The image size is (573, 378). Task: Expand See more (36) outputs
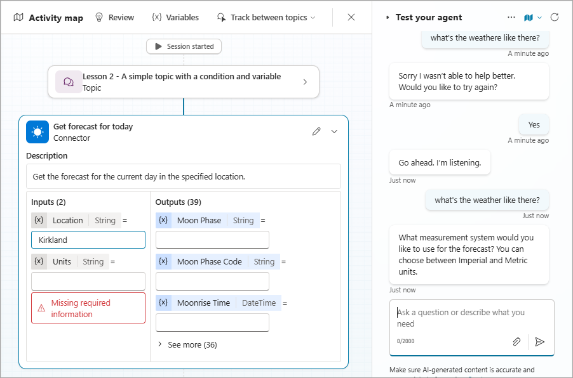pyautogui.click(x=187, y=345)
